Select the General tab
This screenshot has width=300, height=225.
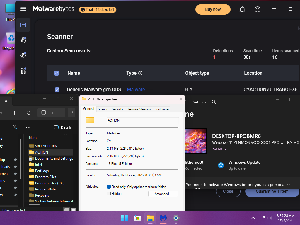[88, 109]
